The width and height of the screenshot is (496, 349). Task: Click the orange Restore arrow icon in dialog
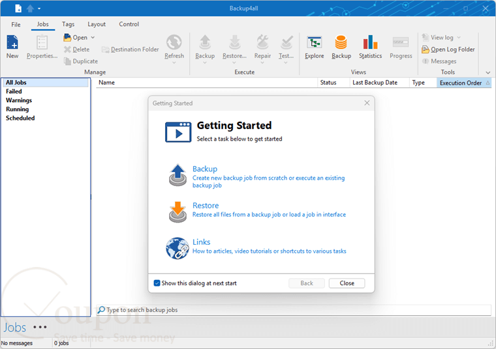[x=178, y=212]
